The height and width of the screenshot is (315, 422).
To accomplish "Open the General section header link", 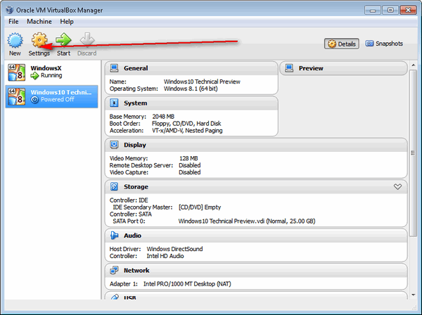I will [x=136, y=68].
